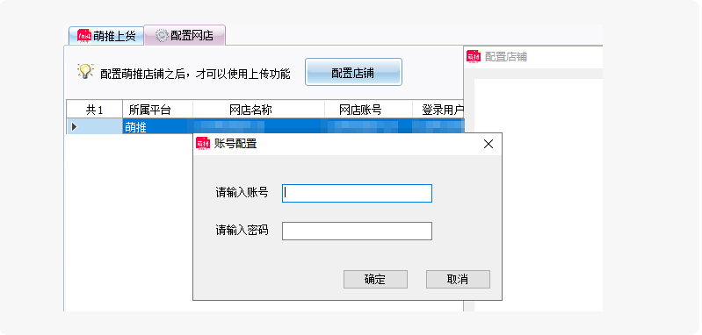Click the 共1 count column header
This screenshot has height=335, width=702.
coord(95,110)
